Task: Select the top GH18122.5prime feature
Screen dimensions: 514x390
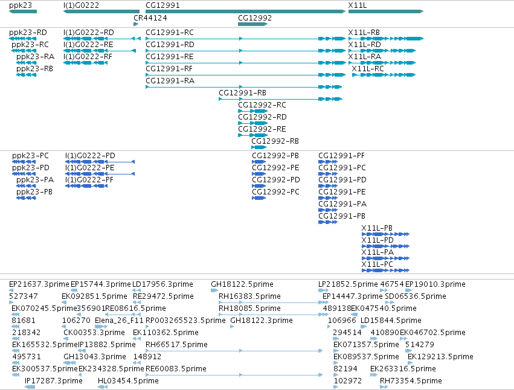Action: [214, 291]
